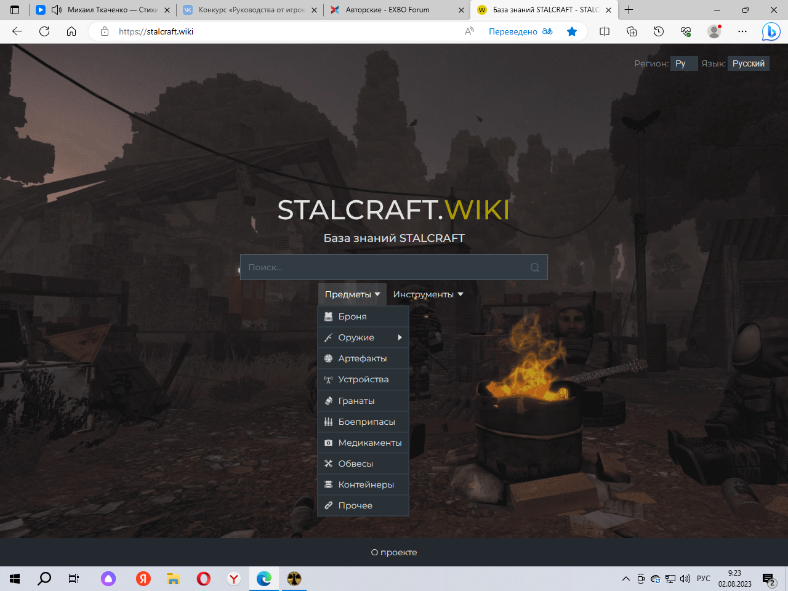This screenshot has width=788, height=591.
Task: Select Броня in the items menu
Action: (363, 316)
